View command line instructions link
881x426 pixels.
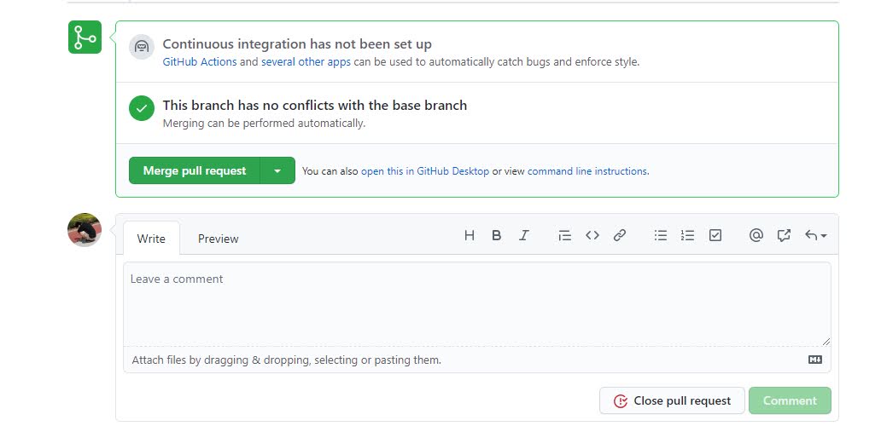pos(587,171)
